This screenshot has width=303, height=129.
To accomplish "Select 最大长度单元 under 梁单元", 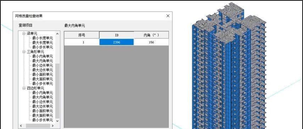I will click(43, 43).
